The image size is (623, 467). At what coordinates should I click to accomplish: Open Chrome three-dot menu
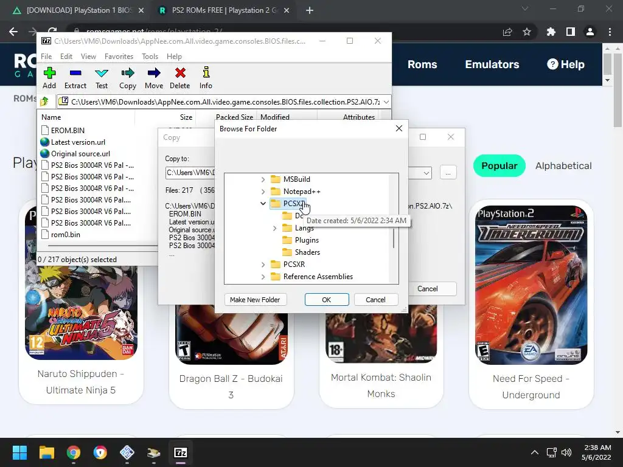(610, 32)
